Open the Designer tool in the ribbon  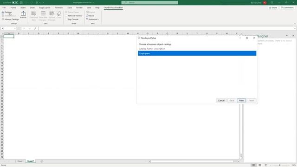7,12
